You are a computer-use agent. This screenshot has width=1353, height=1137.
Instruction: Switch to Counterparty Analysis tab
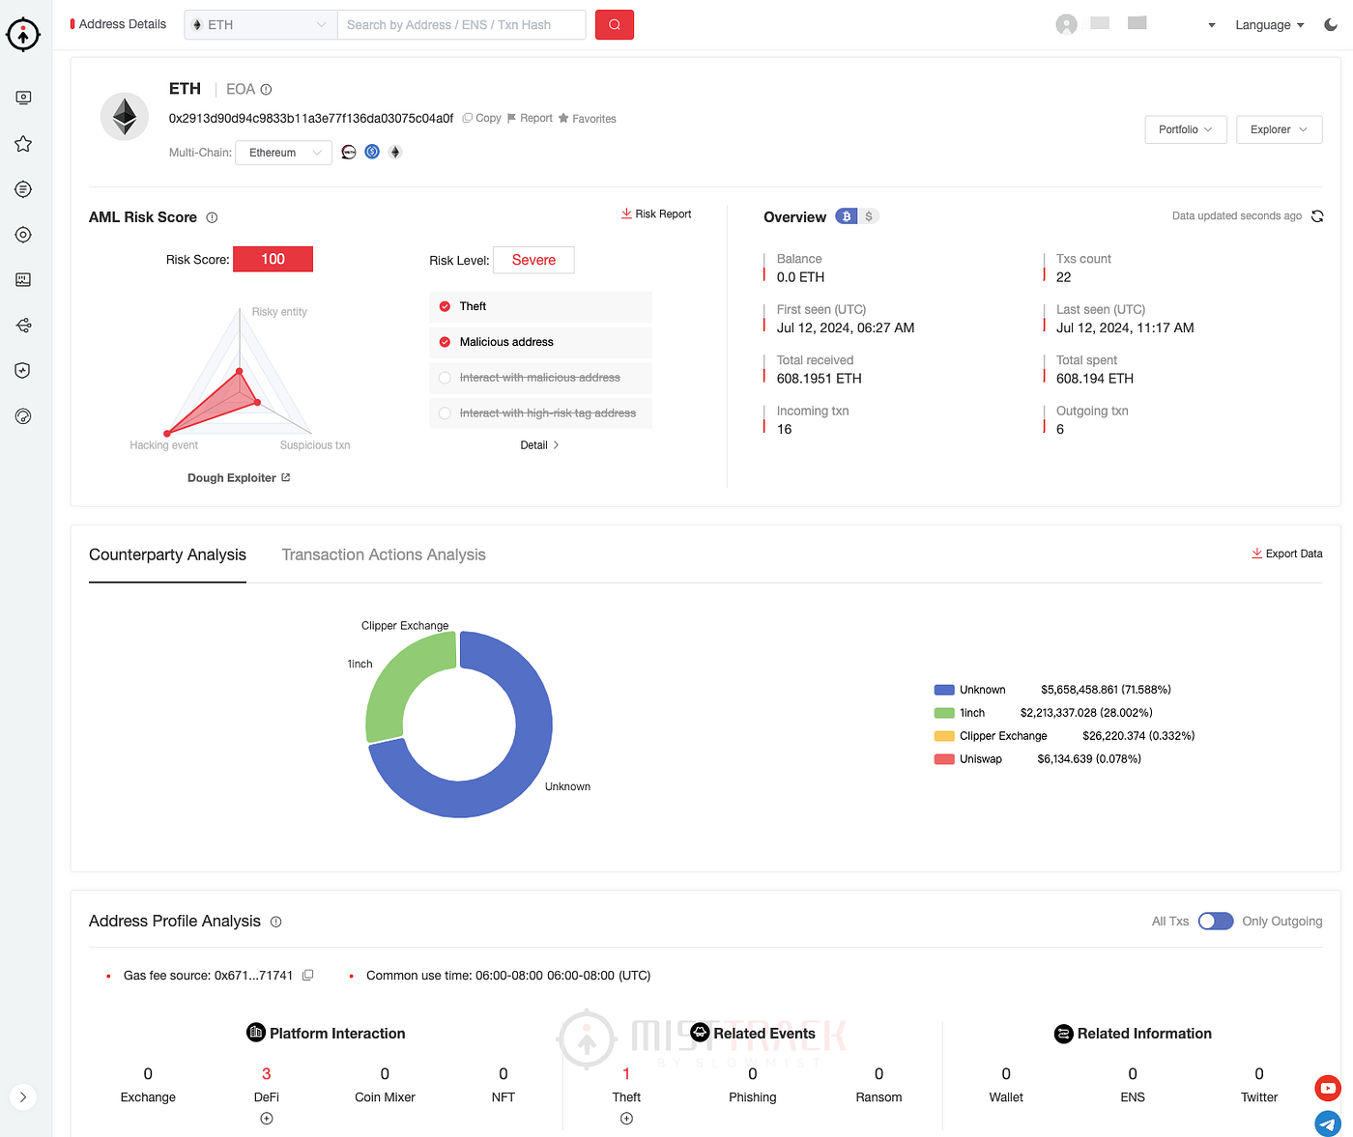(x=167, y=554)
